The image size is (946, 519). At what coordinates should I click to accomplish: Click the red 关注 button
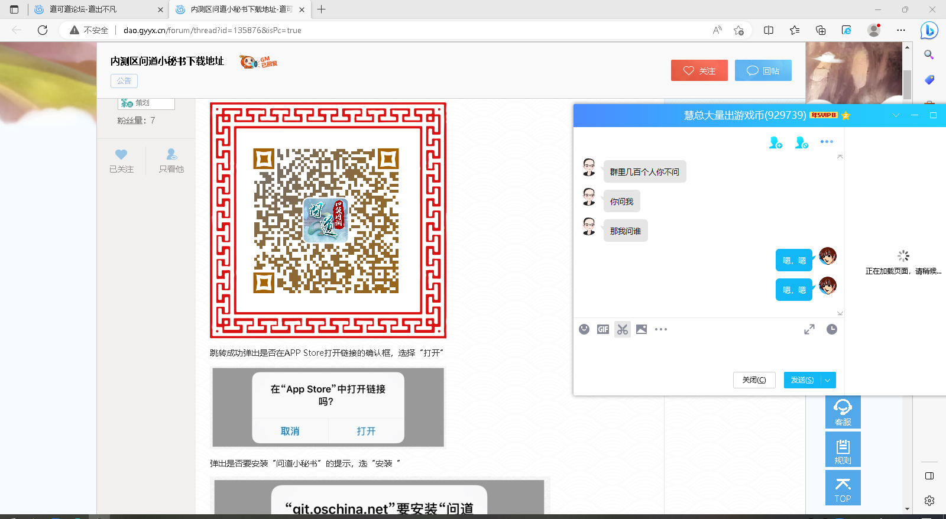click(x=699, y=70)
